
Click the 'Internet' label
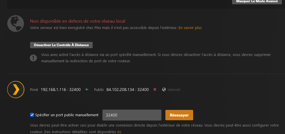174,90
